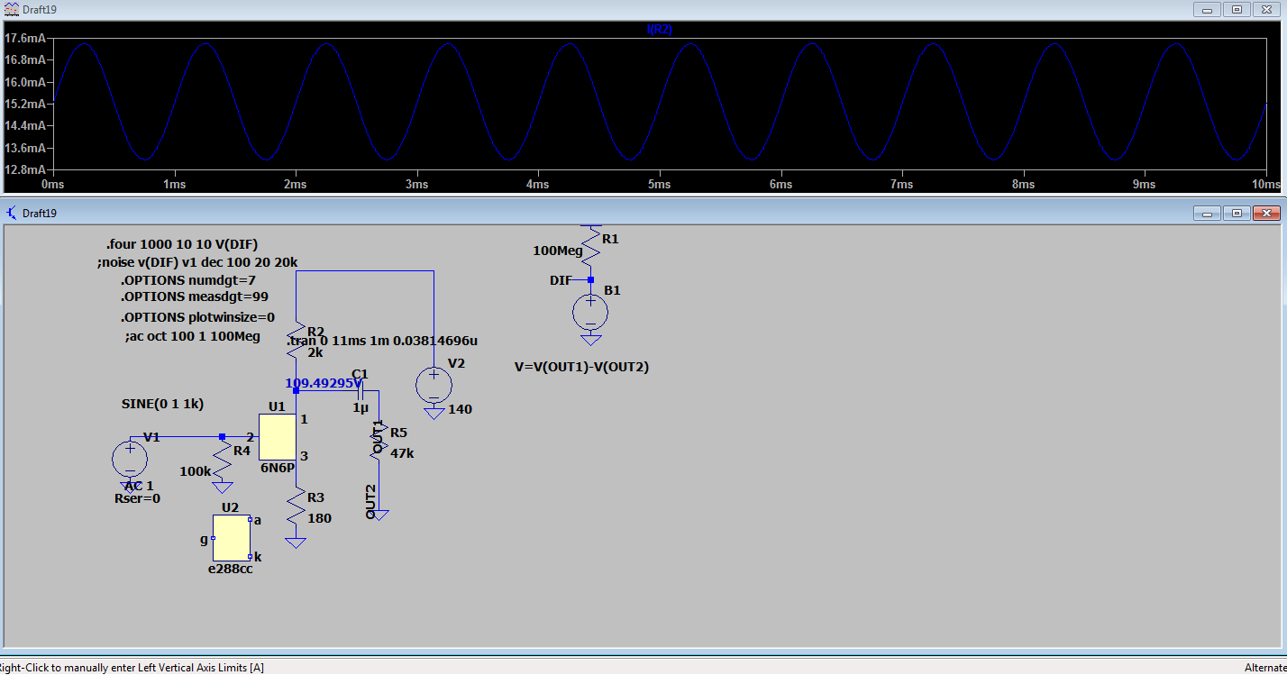
Task: Click the schematic window title icon
Action: click(11, 213)
